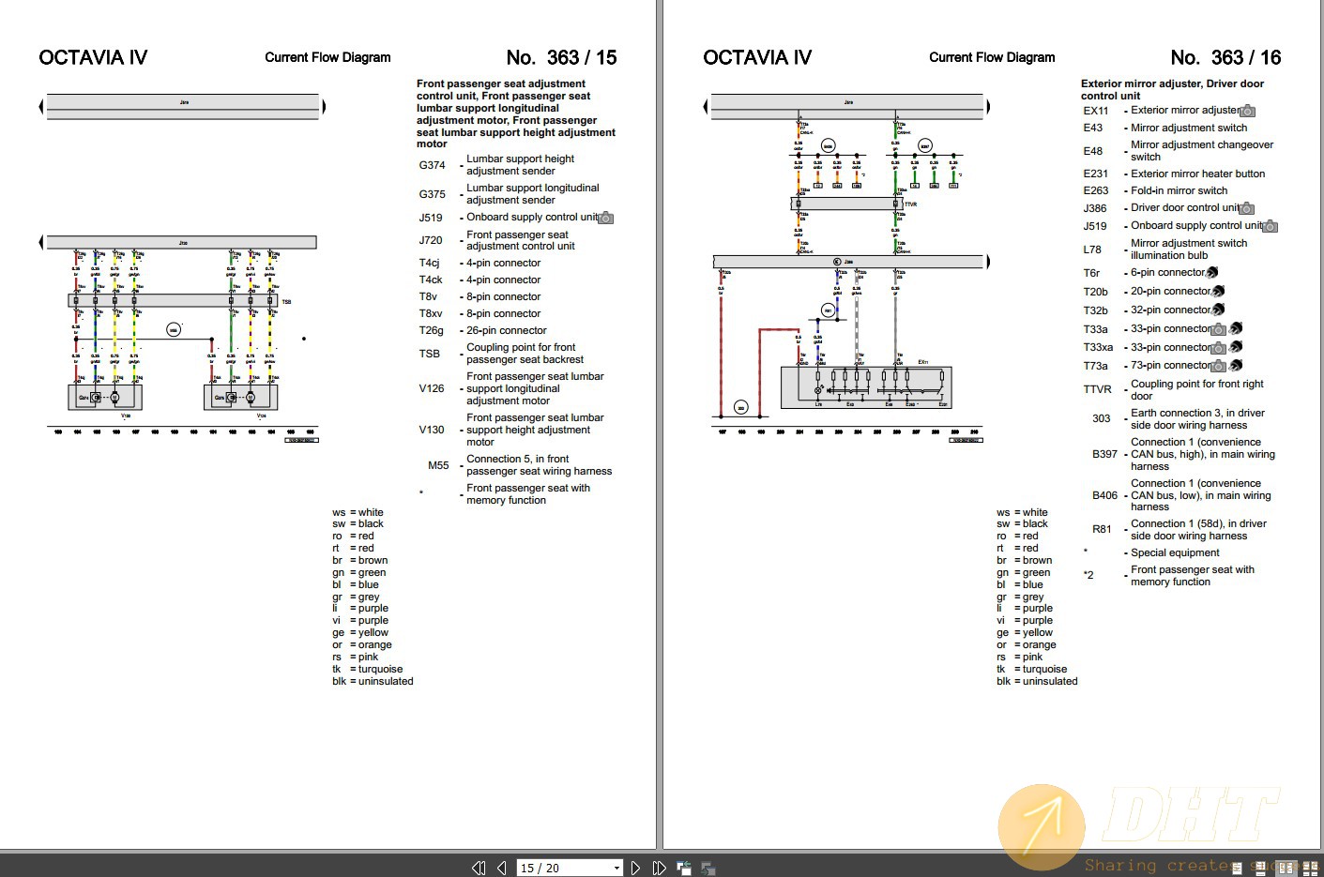This screenshot has width=1324, height=877.
Task: Select the T4ck 4-pin connector entry
Action: pyautogui.click(x=479, y=280)
